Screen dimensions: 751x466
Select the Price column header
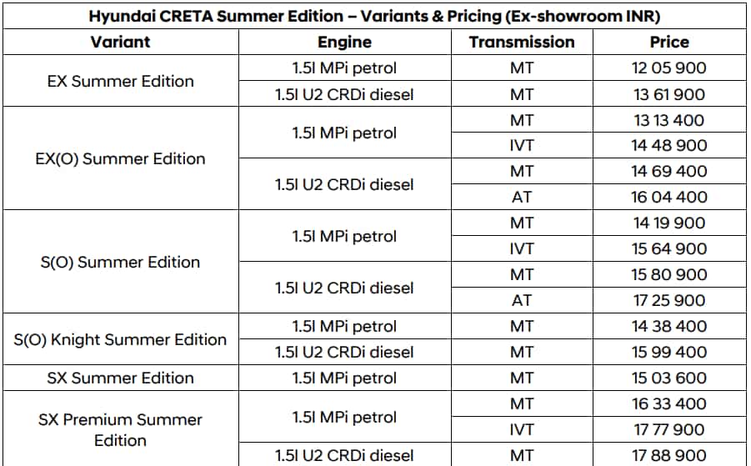[669, 42]
